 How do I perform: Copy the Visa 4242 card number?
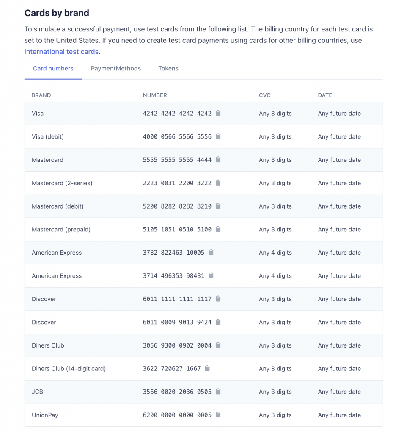coord(218,113)
